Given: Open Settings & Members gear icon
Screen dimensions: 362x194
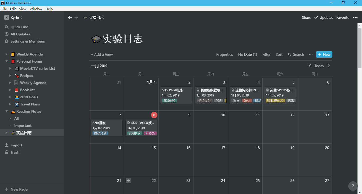Looking at the screenshot, I should click(x=7, y=41).
